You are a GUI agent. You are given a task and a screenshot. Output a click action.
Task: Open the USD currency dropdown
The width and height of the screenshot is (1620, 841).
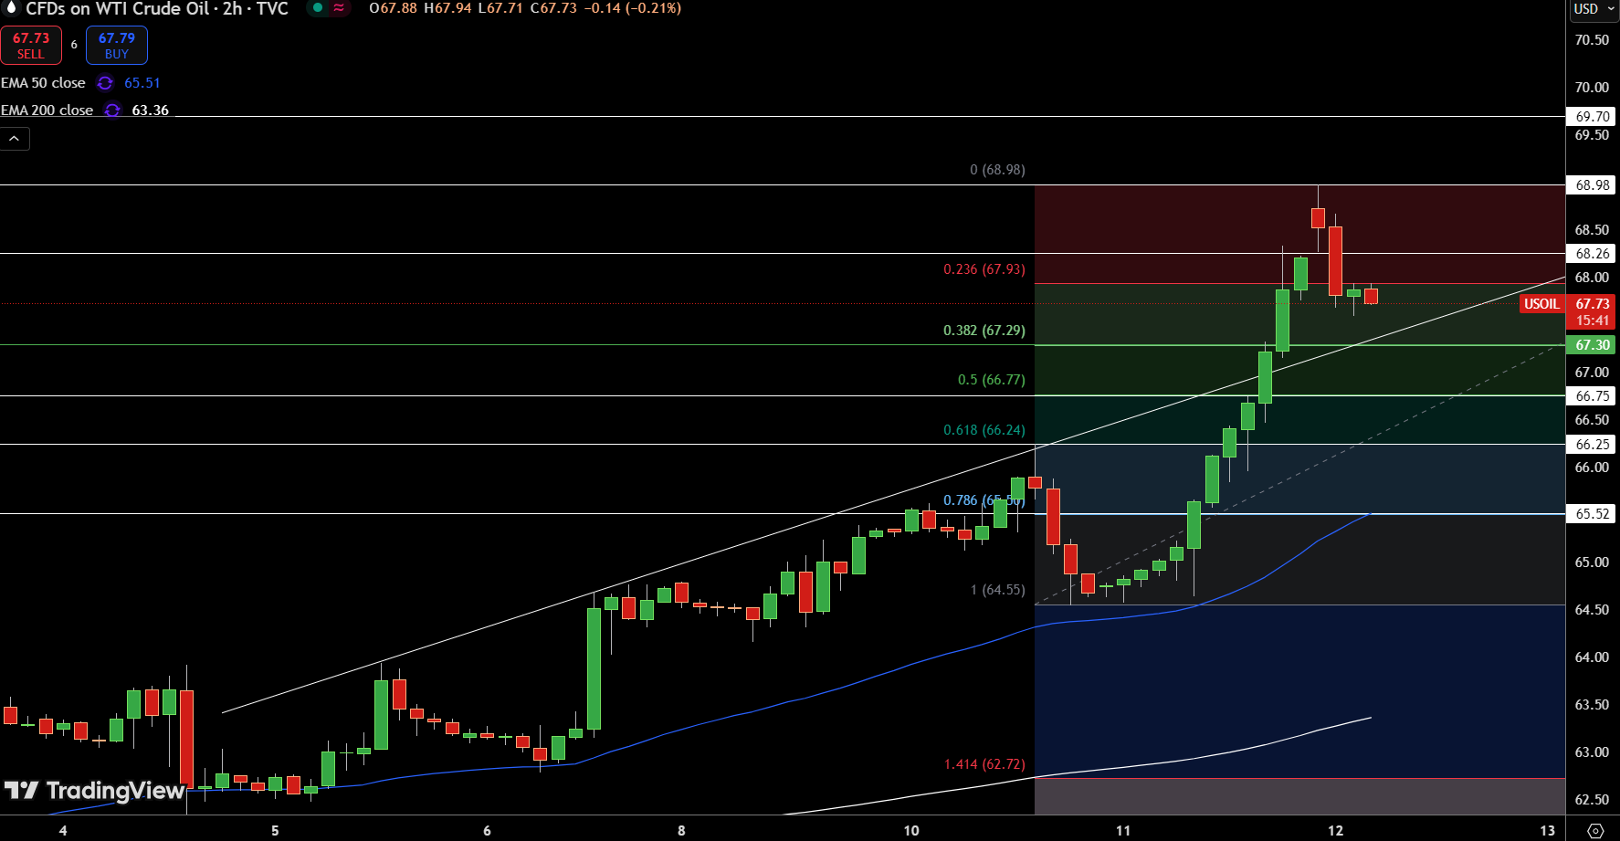(1593, 9)
